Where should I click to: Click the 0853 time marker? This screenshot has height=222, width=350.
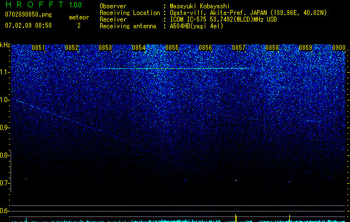click(x=105, y=48)
